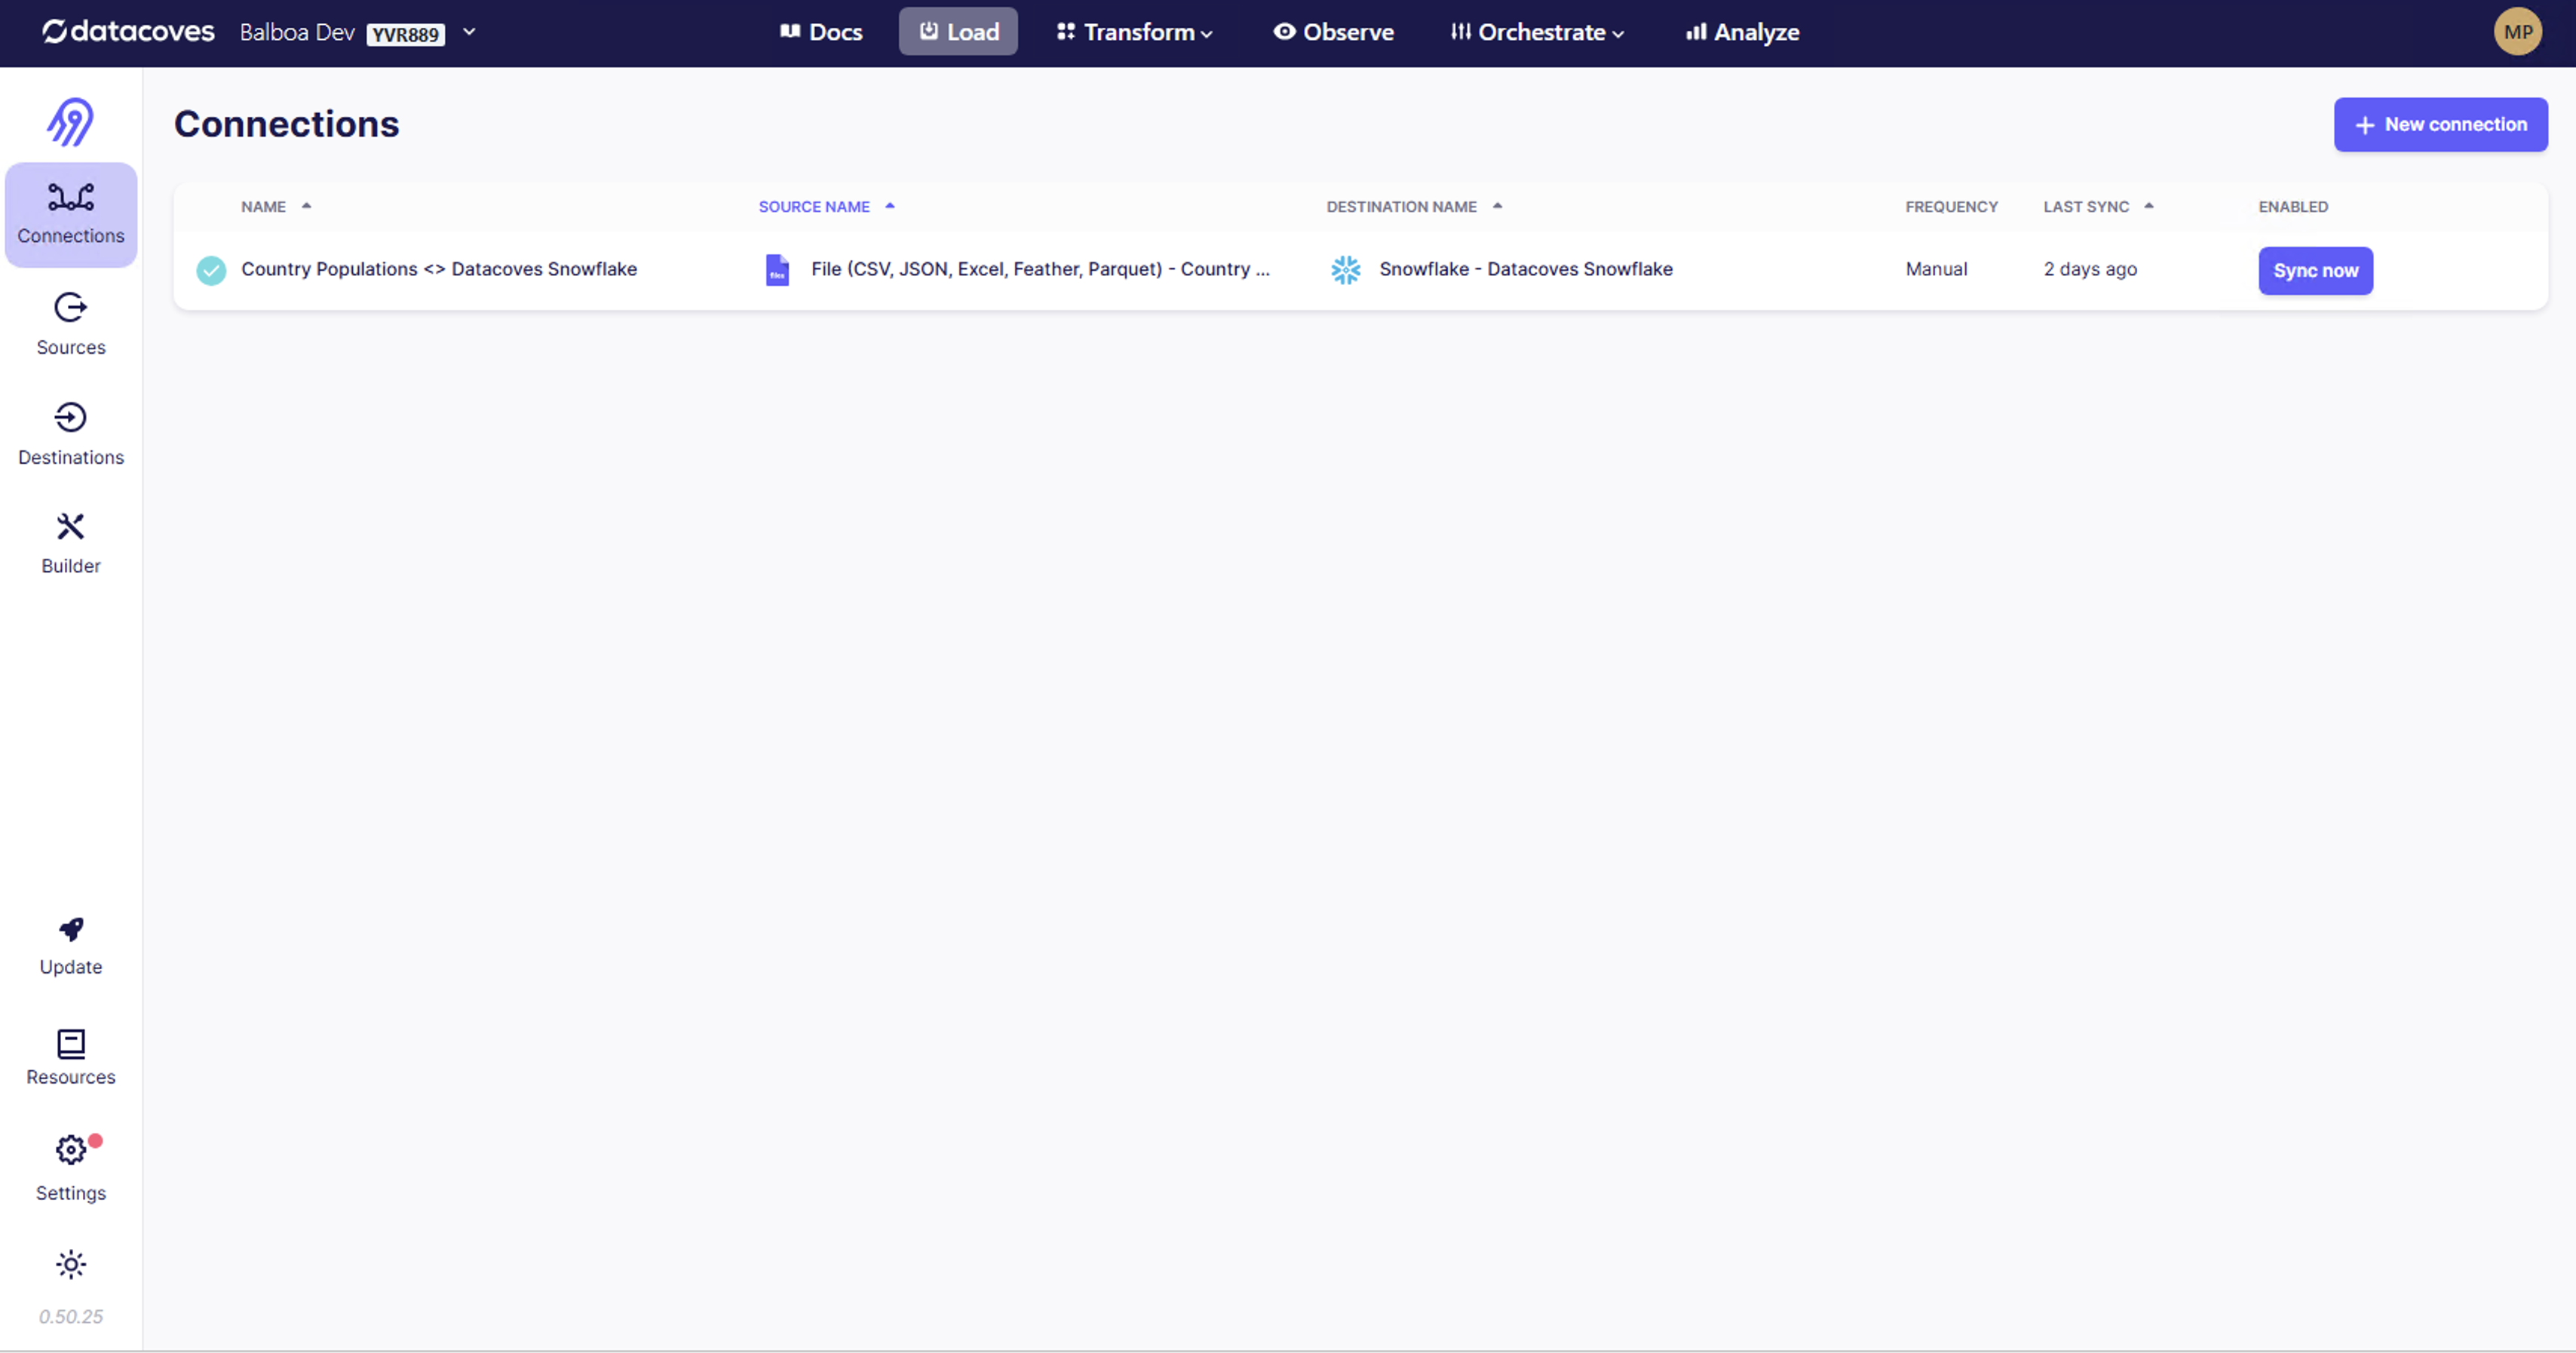The width and height of the screenshot is (2576, 1353).
Task: Sort by Source Name column
Action: 826,206
